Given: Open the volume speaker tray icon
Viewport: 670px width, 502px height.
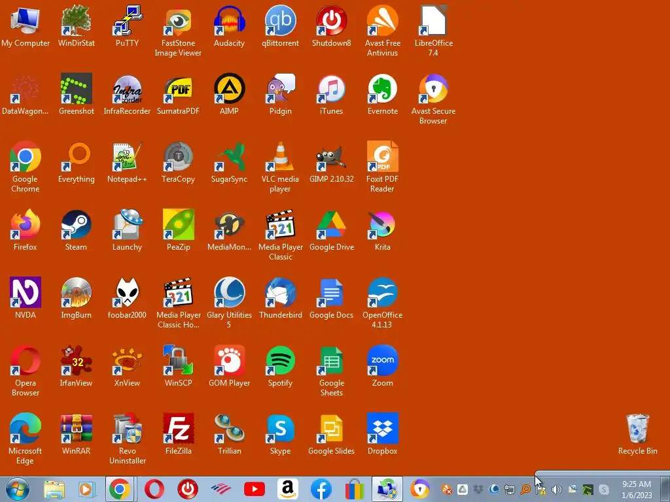Looking at the screenshot, I should [x=556, y=489].
